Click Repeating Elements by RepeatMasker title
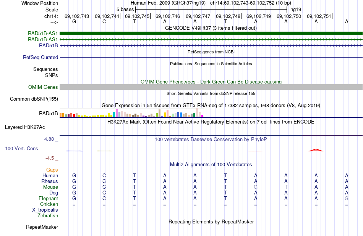This screenshot has width=363, height=236. [x=211, y=222]
